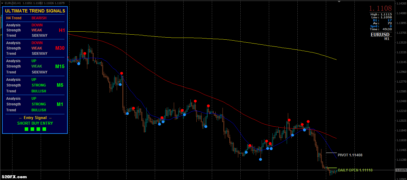Click the M30 timeframe label
This screenshot has width=407, height=180.
(60, 48)
